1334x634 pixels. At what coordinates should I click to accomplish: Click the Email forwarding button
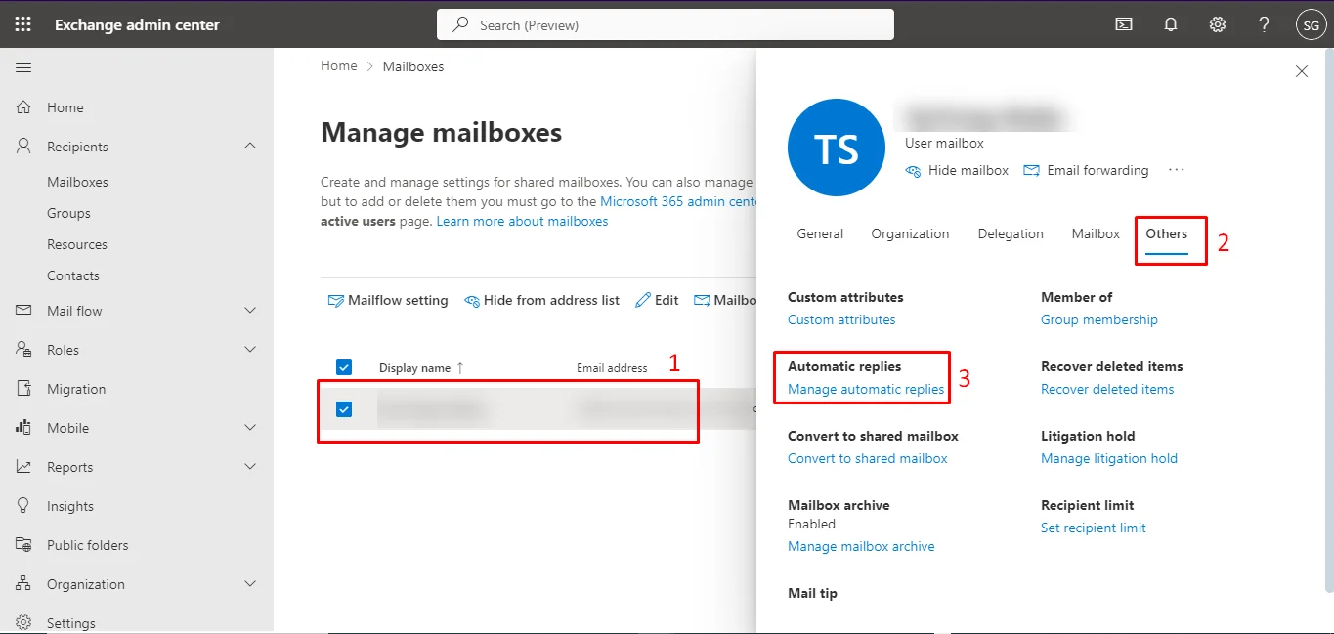point(1086,170)
